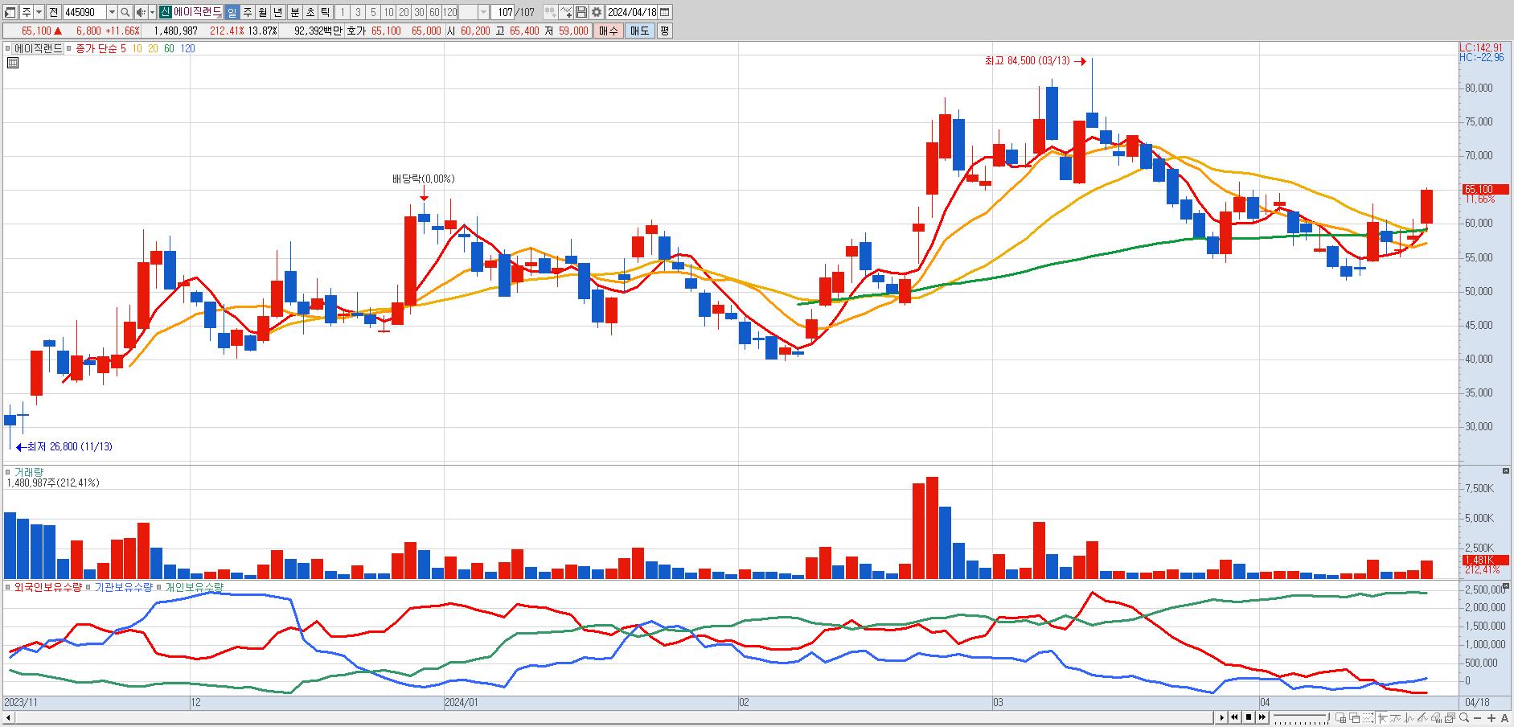
Task: Click the dotted range chart icon at bottom
Action: (x=1368, y=717)
